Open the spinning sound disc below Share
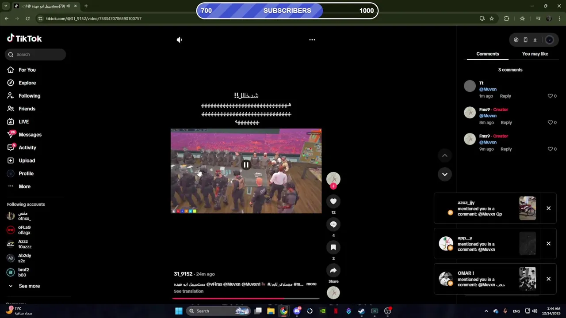The width and height of the screenshot is (566, 318). point(333,292)
